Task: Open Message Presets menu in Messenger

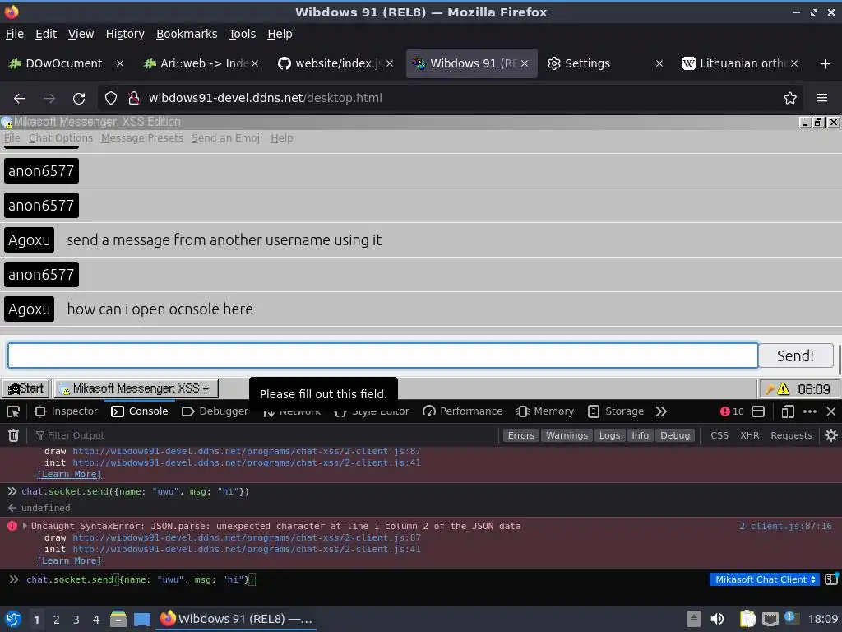Action: [x=141, y=138]
